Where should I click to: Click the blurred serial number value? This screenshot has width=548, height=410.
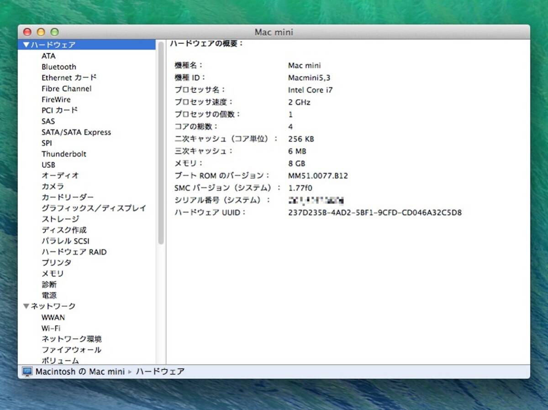[x=316, y=200]
